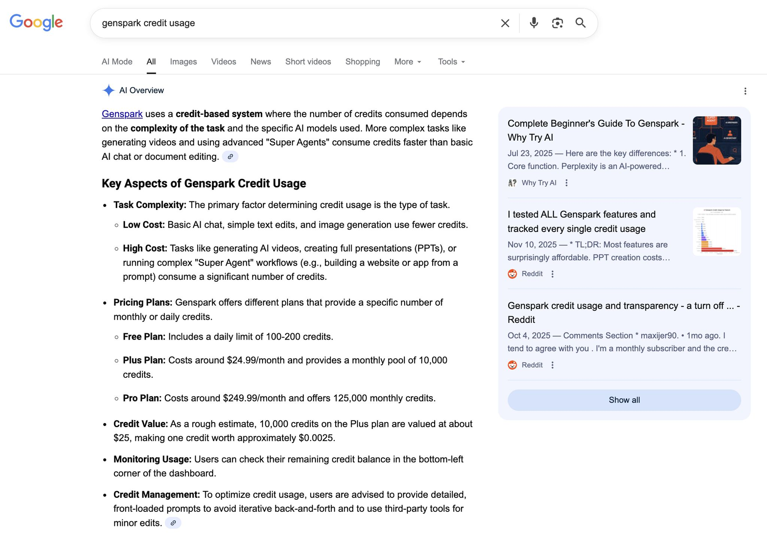Open three-dot menu for Nov 10 Reddit result

[x=552, y=274]
